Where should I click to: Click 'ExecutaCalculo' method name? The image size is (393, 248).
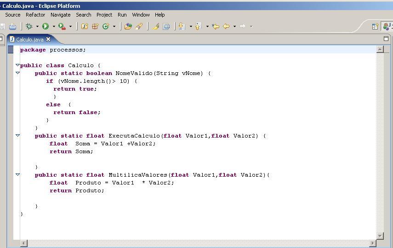click(x=134, y=136)
